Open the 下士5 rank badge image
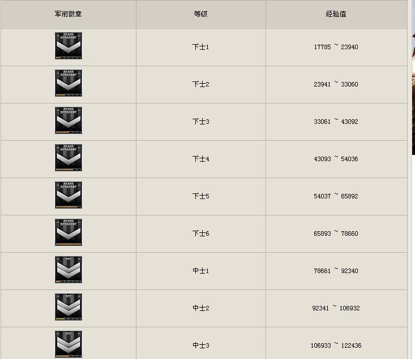Screen dimensions: 415x359 tap(69, 195)
